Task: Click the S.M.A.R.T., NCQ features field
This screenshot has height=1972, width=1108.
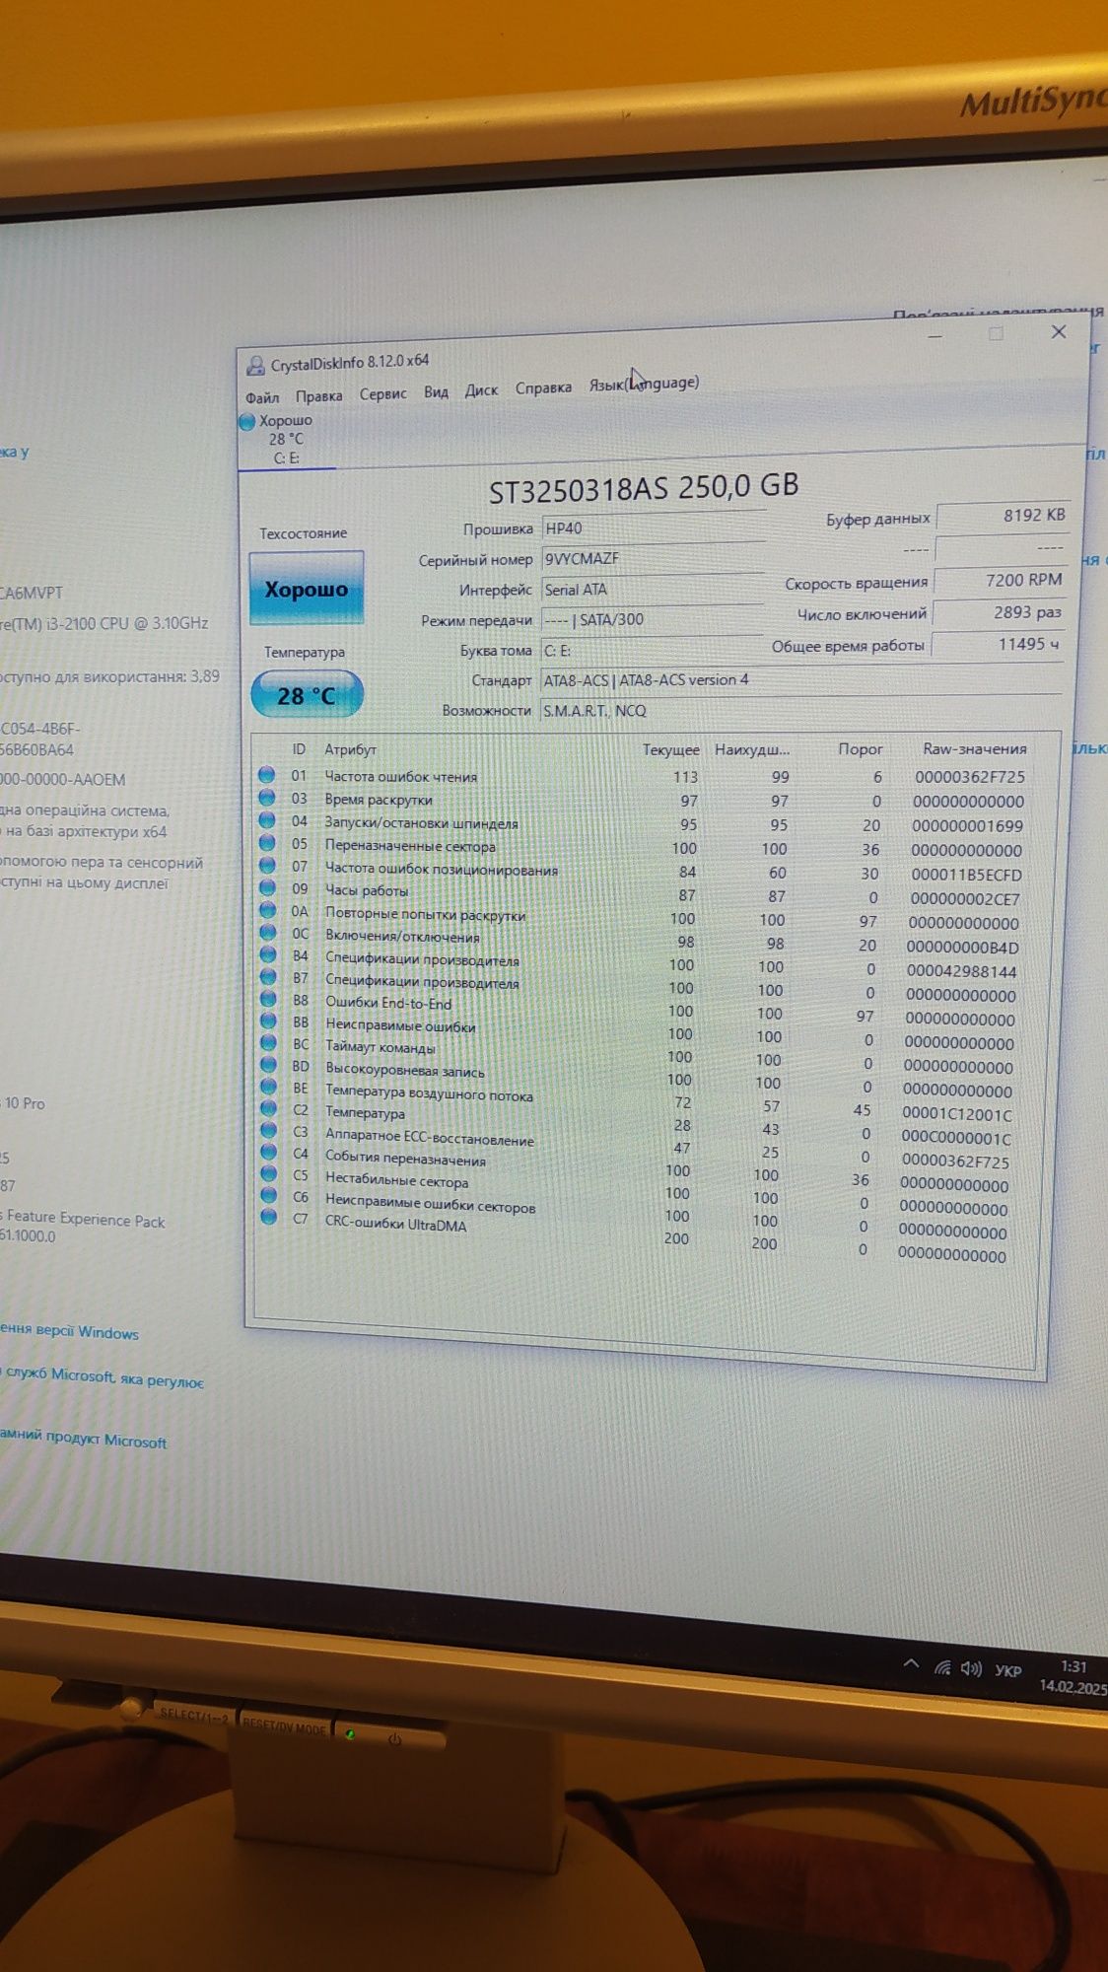Action: coord(800,710)
